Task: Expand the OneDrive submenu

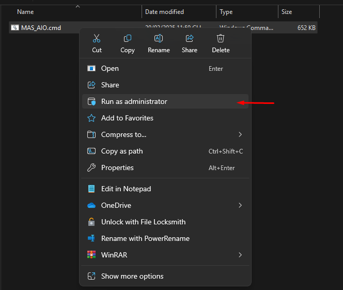Action: (x=240, y=205)
